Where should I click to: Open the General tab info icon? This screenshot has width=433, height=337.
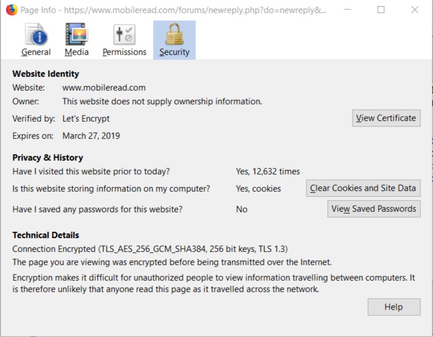[36, 35]
